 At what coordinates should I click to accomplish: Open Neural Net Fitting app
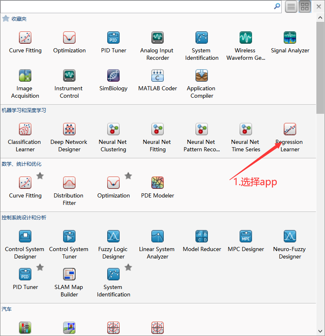[158, 138]
